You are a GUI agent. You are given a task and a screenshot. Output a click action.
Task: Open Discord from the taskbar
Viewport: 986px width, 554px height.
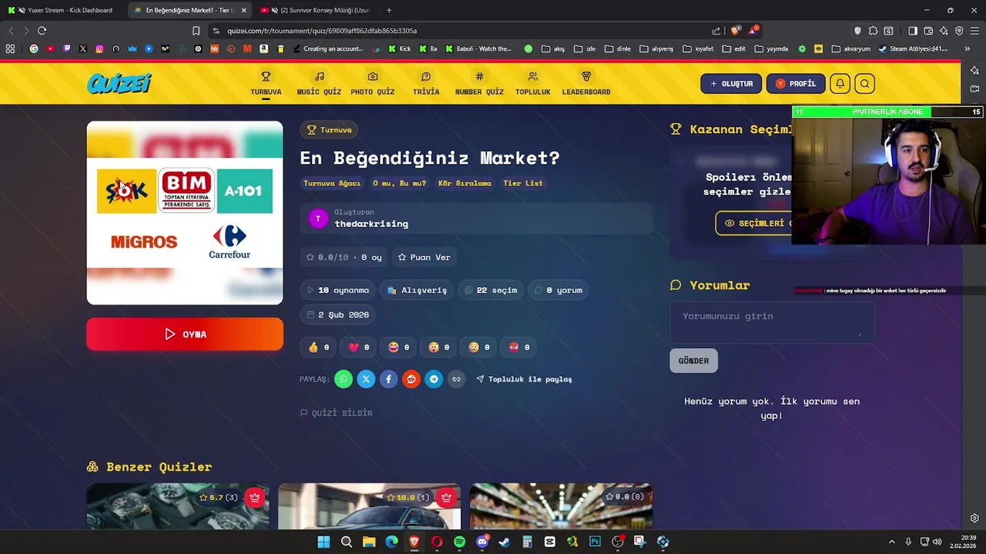coord(482,542)
